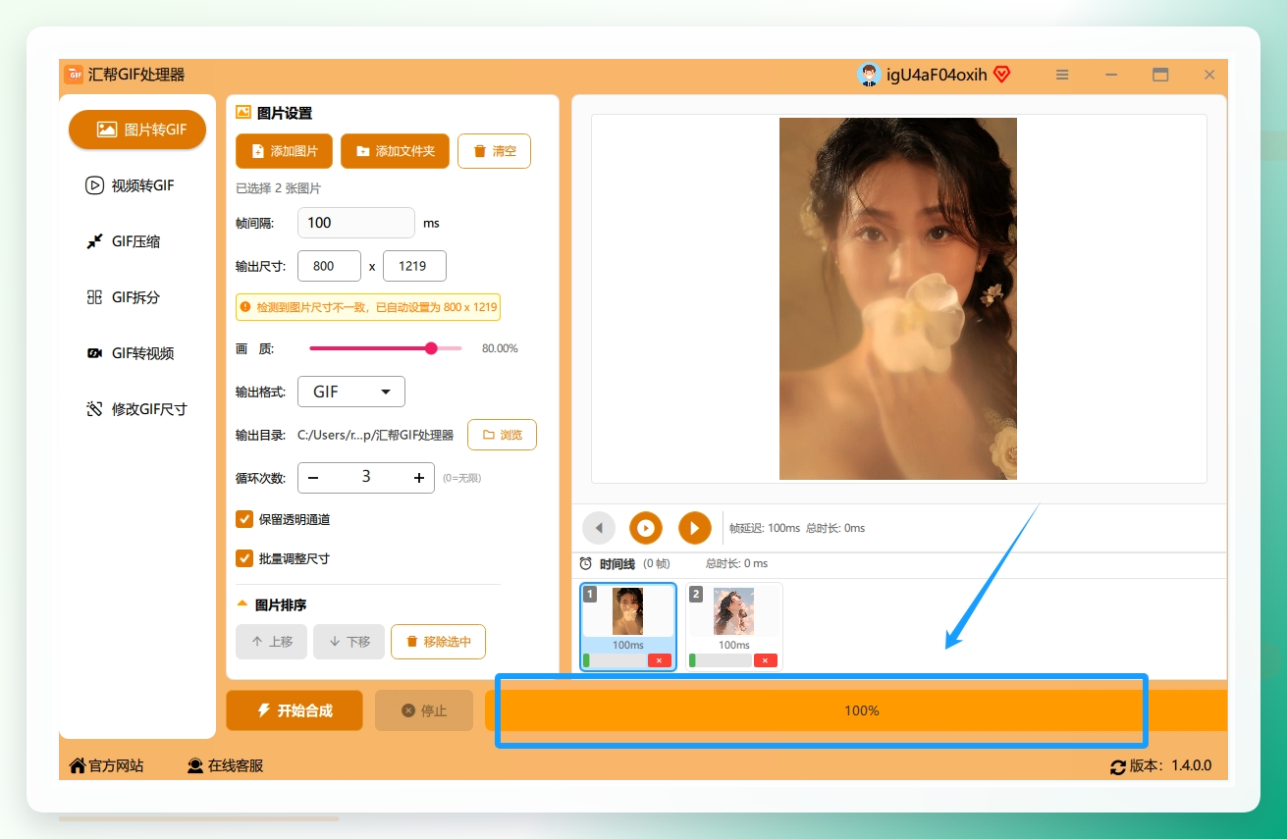Click the circular play preview button
This screenshot has width=1287, height=839.
[x=646, y=528]
